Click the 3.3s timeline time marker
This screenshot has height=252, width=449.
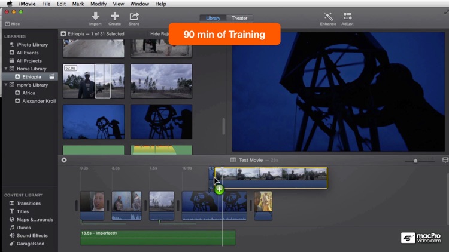pos(116,168)
